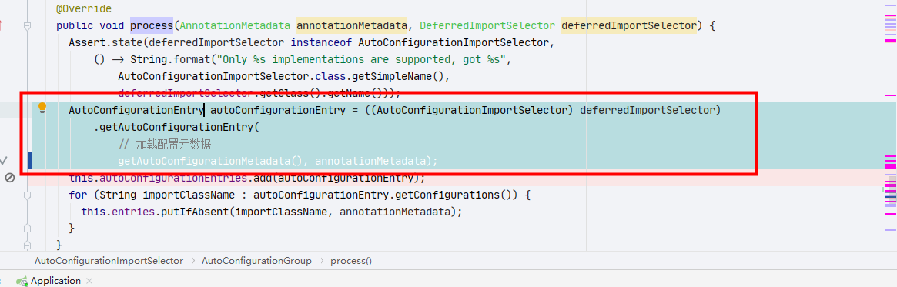This screenshot has height=287, width=897.
Task: Collapse the process method fold marker
Action: [x=26, y=25]
